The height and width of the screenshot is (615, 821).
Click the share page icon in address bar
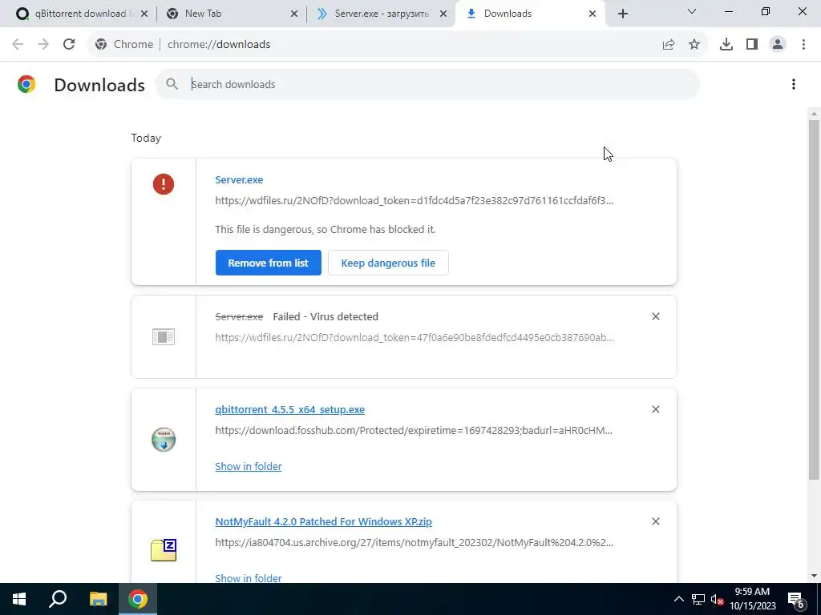pyautogui.click(x=669, y=45)
